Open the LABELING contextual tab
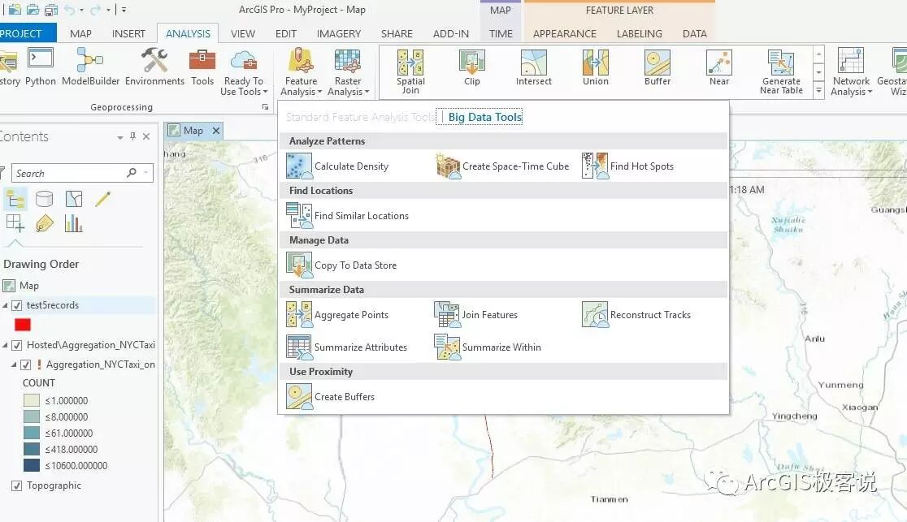This screenshot has height=522, width=907. click(639, 33)
